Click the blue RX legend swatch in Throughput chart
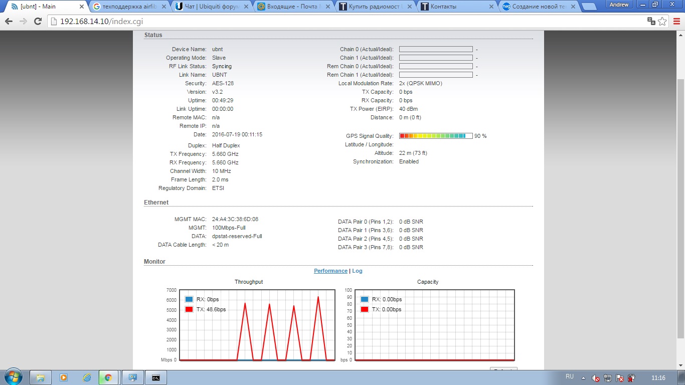Screen dimensions: 685x385 pyautogui.click(x=189, y=299)
